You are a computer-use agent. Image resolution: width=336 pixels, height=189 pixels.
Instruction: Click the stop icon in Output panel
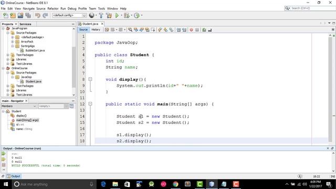tap(4, 165)
